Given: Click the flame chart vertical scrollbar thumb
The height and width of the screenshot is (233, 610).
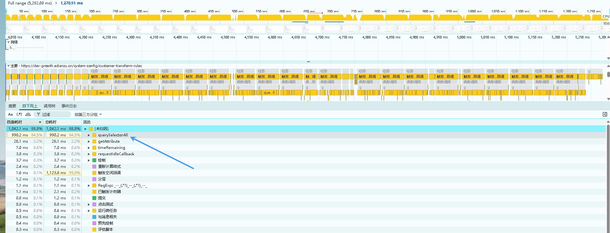Looking at the screenshot, I should point(608,74).
